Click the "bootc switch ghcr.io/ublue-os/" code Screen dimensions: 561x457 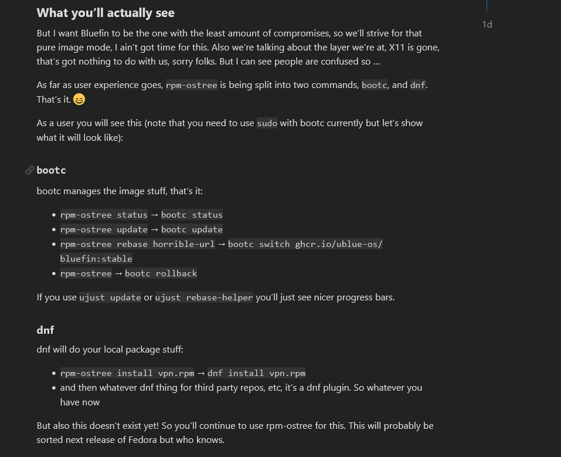click(x=305, y=244)
